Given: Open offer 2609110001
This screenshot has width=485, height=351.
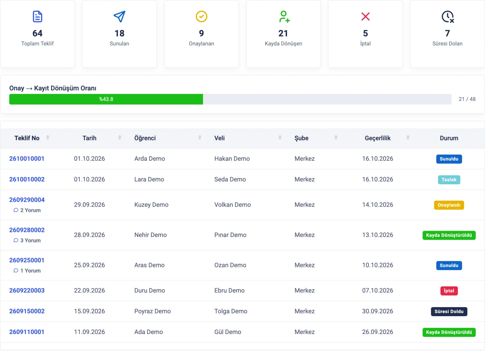Looking at the screenshot, I should coord(27,332).
